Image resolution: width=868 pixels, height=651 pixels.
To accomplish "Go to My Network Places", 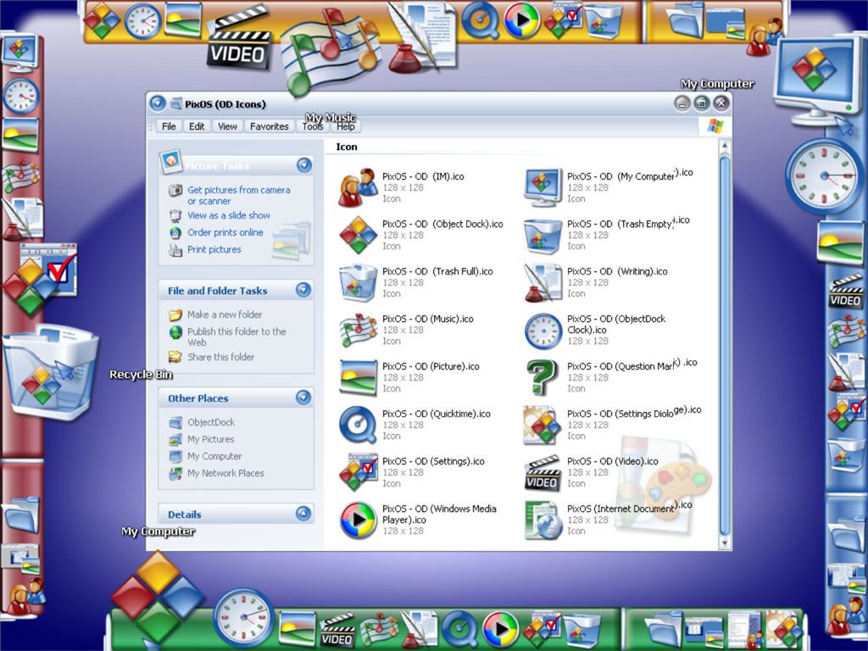I will [x=225, y=473].
